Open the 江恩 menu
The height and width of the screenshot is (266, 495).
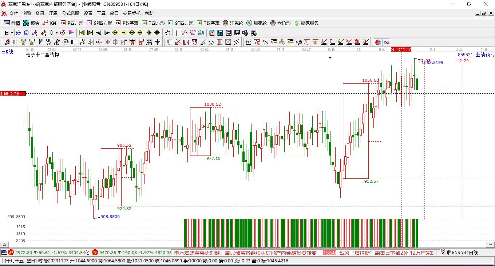(53, 13)
